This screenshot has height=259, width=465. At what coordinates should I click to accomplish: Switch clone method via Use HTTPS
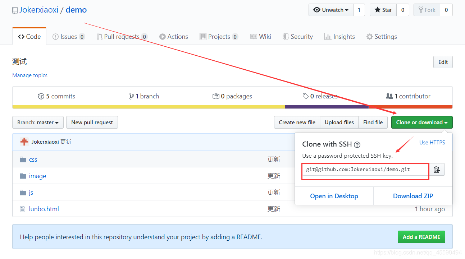(x=432, y=143)
